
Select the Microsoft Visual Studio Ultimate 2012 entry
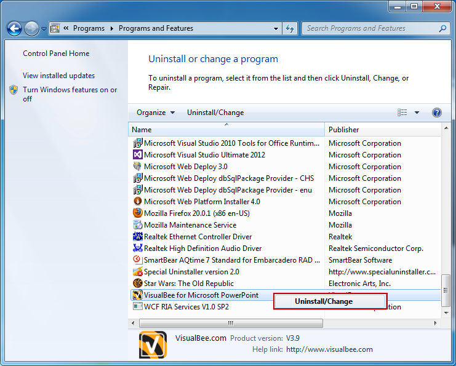click(x=204, y=155)
